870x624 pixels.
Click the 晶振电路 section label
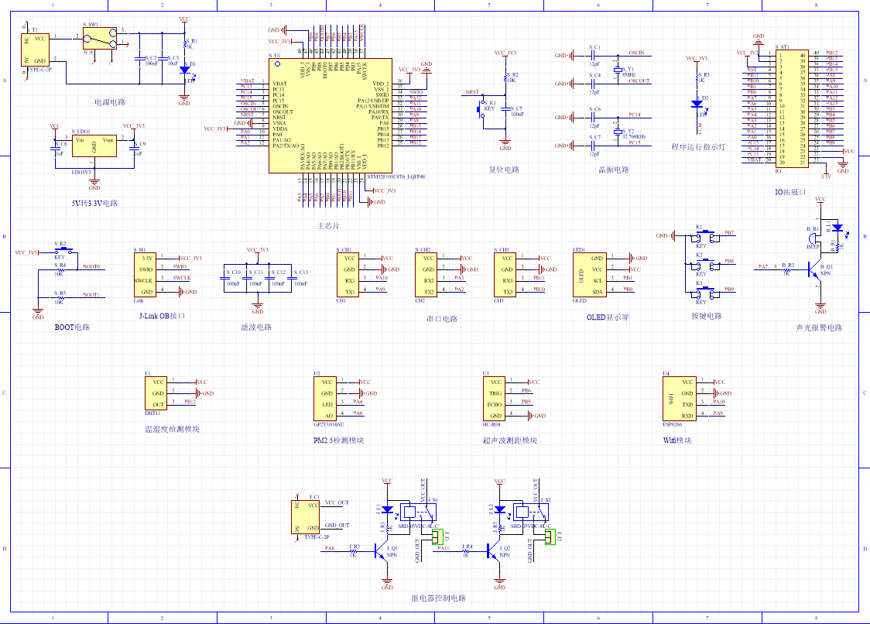[614, 170]
